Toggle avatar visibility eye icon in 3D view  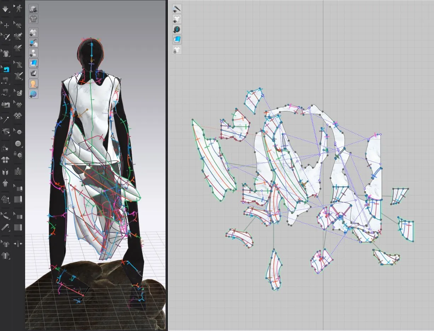(x=33, y=53)
